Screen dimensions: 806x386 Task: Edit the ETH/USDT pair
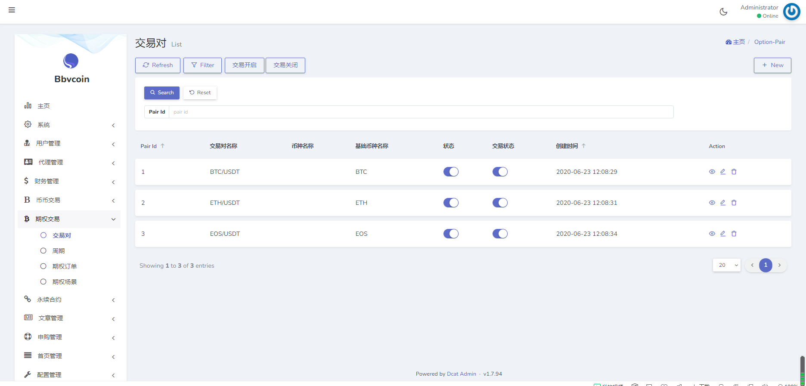[x=723, y=203]
